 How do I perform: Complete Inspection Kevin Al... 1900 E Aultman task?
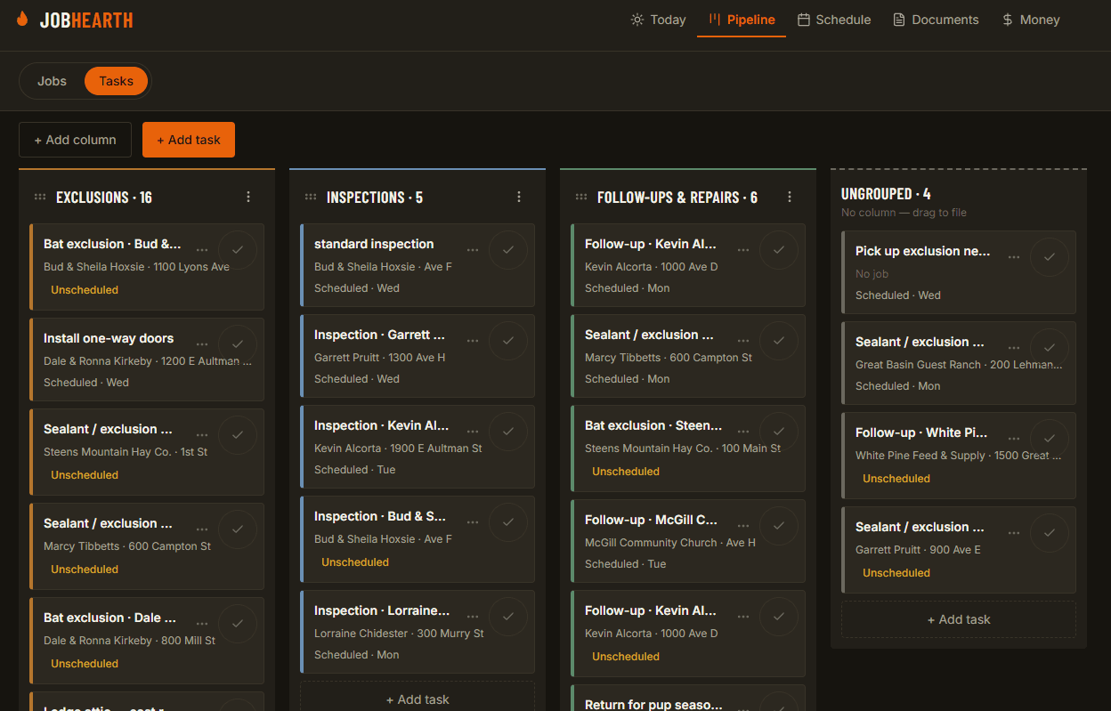[508, 432]
